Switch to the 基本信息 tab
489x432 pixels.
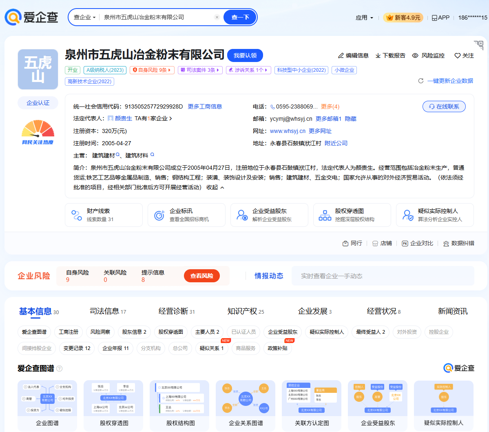point(39,312)
